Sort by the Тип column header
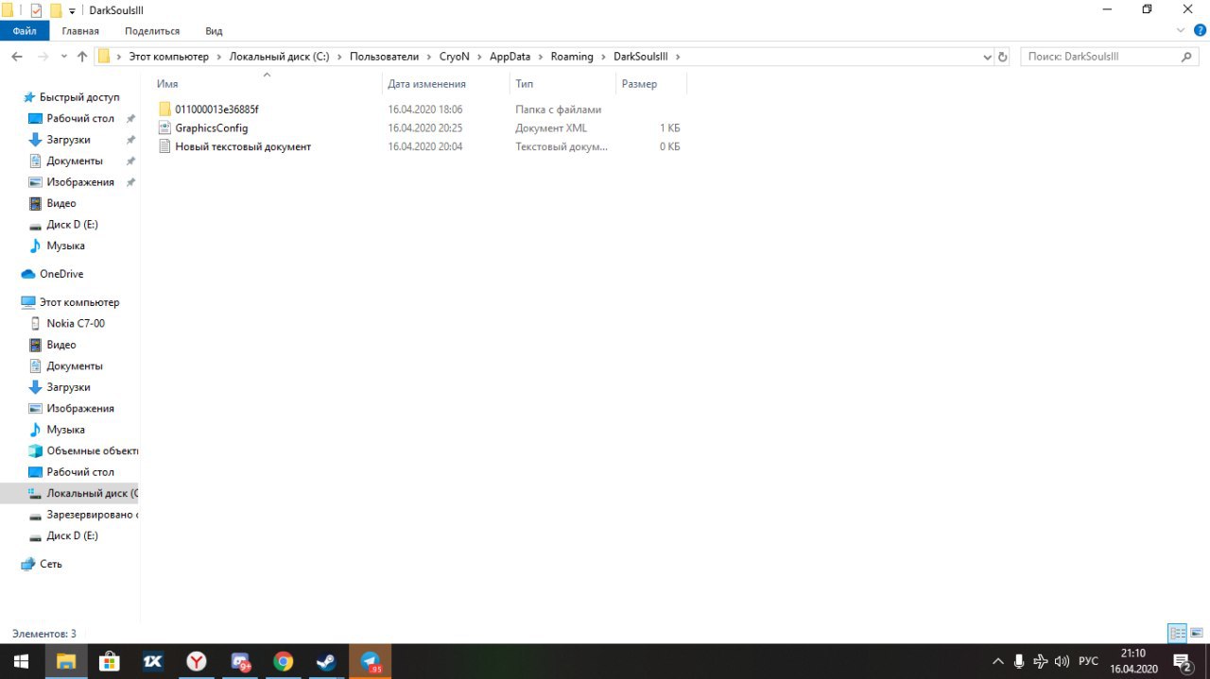 (524, 84)
